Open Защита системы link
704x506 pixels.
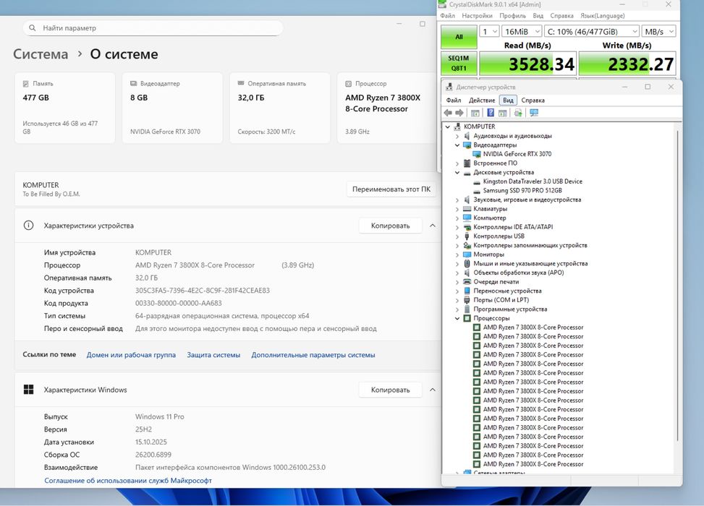click(x=213, y=355)
